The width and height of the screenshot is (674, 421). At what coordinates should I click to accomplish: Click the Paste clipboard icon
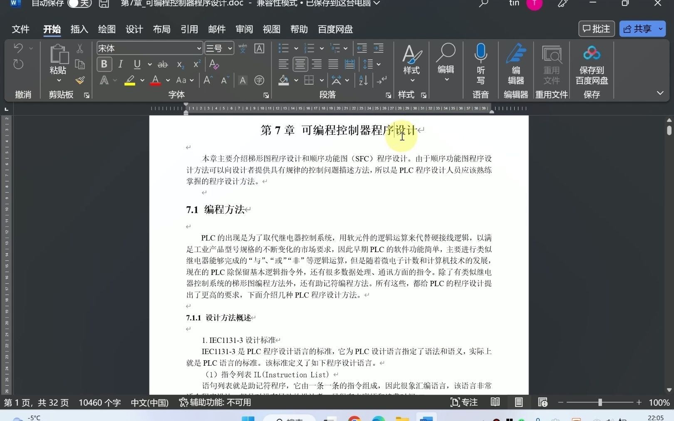pyautogui.click(x=59, y=54)
